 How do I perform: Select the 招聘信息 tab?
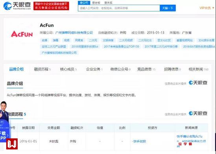coord(172,69)
